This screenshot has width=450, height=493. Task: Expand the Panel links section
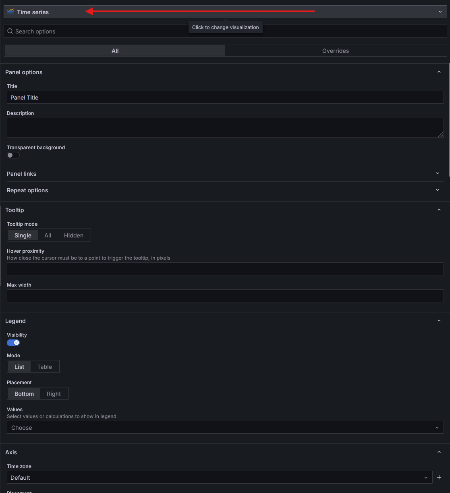222,174
